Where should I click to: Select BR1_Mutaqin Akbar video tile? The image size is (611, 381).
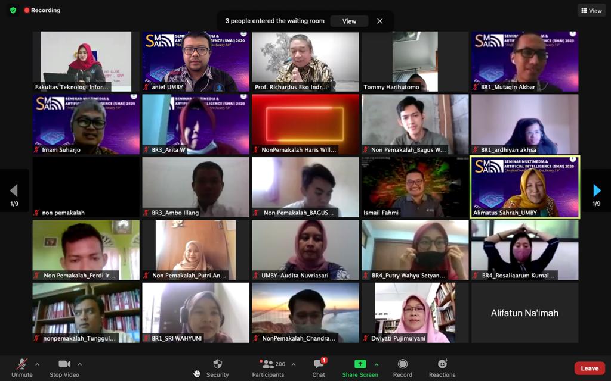pyautogui.click(x=525, y=61)
